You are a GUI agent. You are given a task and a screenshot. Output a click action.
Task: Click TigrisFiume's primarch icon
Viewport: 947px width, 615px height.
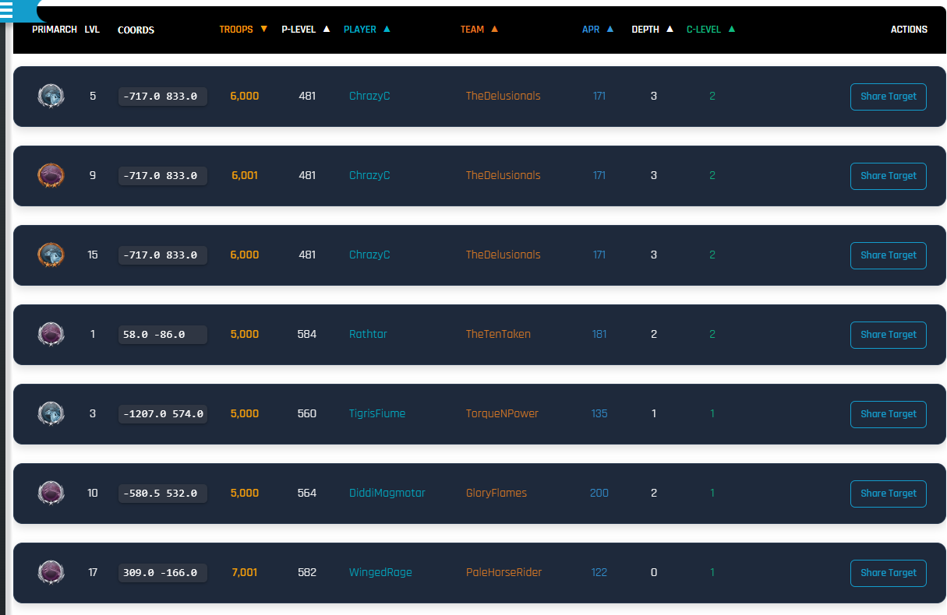(x=51, y=414)
